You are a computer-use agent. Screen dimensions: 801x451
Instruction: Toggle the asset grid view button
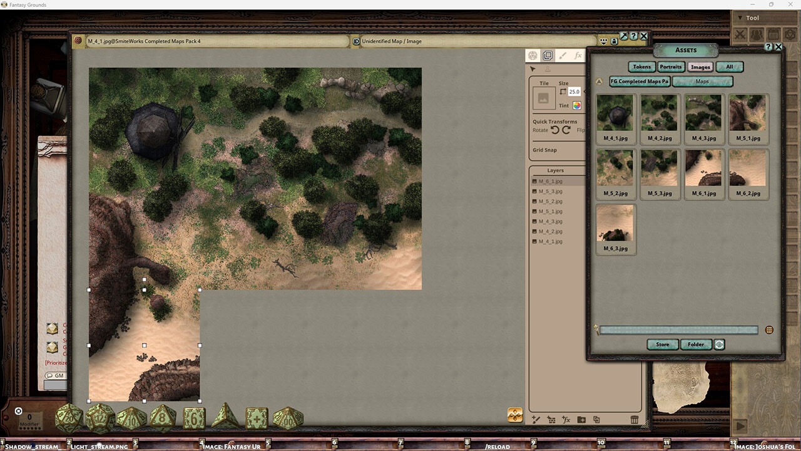(x=769, y=330)
